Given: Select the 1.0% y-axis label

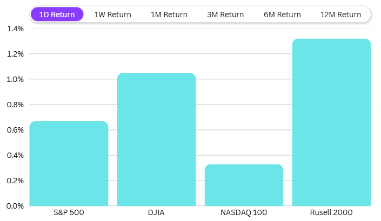Looking at the screenshot, I should (15, 79).
